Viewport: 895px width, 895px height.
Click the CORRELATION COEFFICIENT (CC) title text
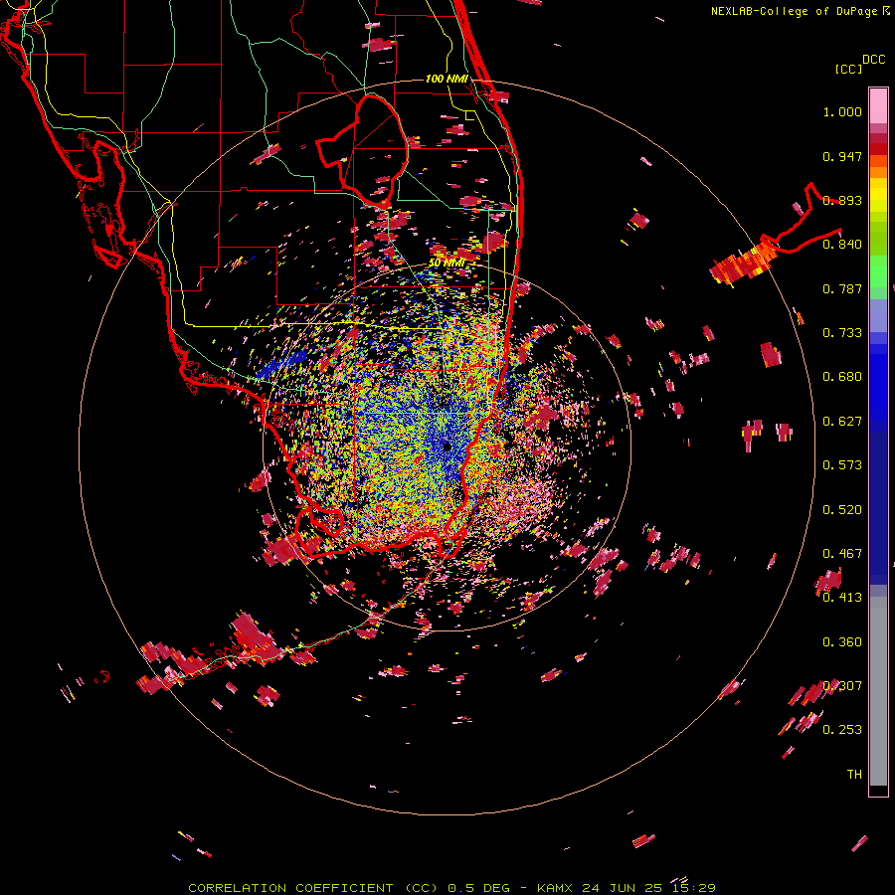(313, 888)
